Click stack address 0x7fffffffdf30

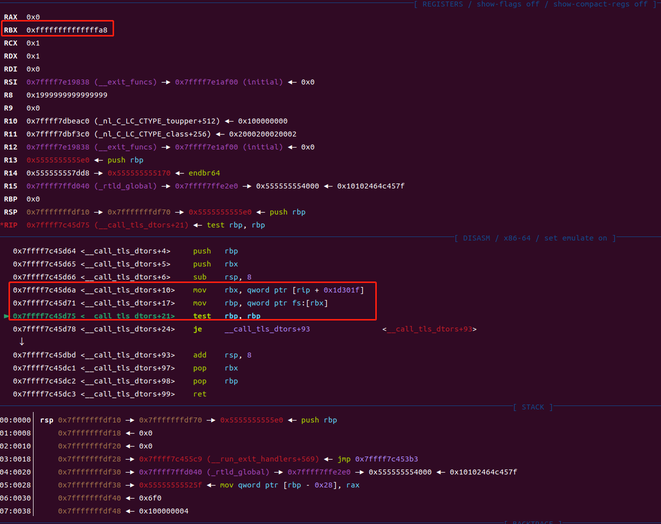(90, 472)
